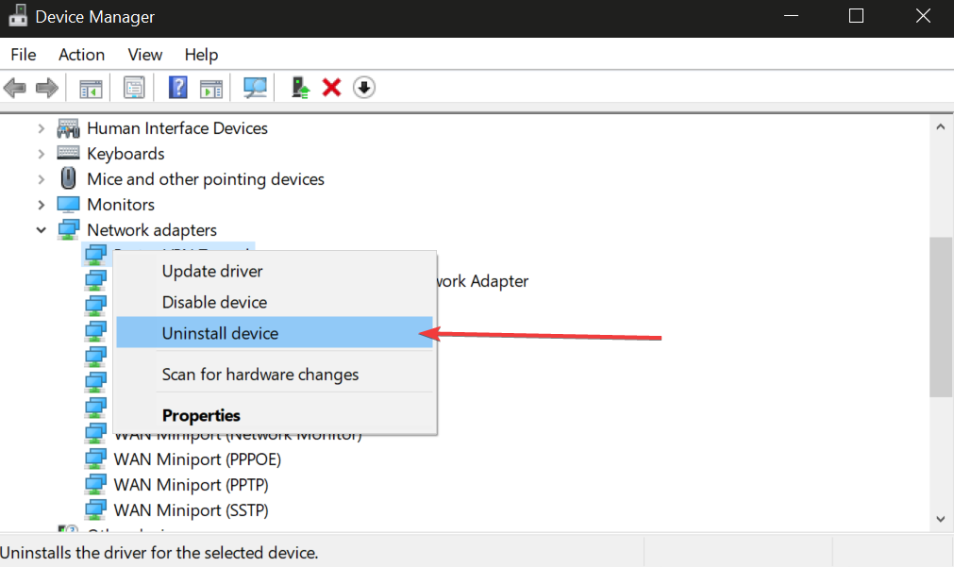Expand the Keyboards category
The height and width of the screenshot is (567, 954).
pyautogui.click(x=42, y=154)
